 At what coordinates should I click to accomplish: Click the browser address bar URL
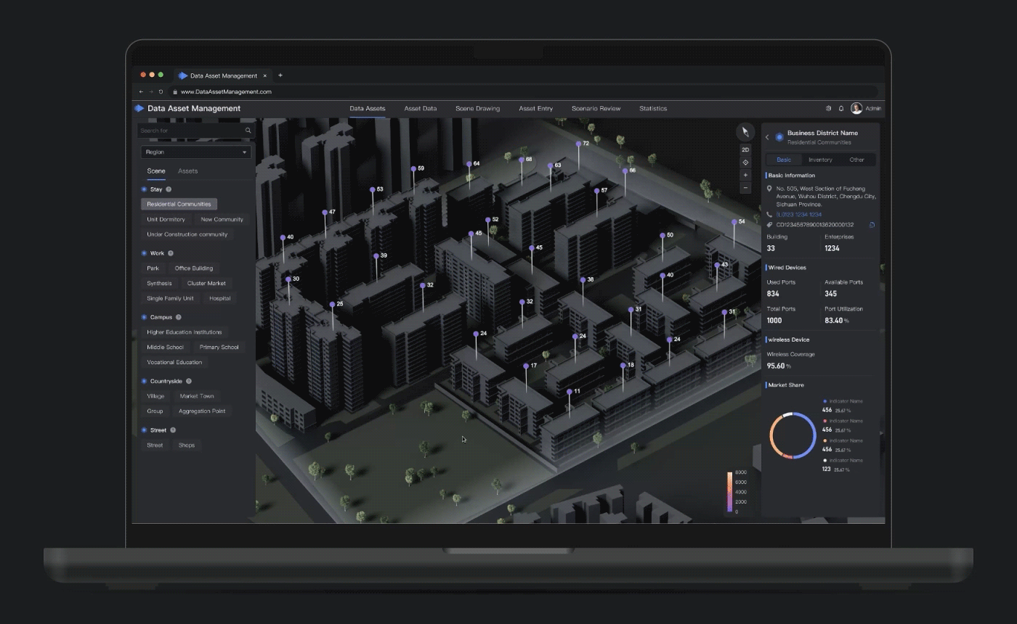[x=226, y=91]
